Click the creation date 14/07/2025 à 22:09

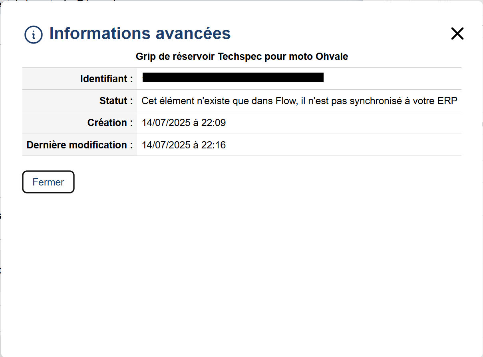pyautogui.click(x=183, y=123)
